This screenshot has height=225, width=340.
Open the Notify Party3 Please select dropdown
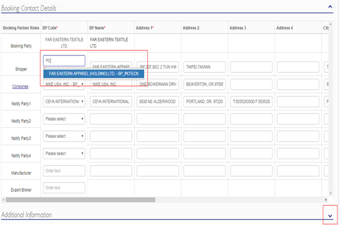(x=64, y=136)
